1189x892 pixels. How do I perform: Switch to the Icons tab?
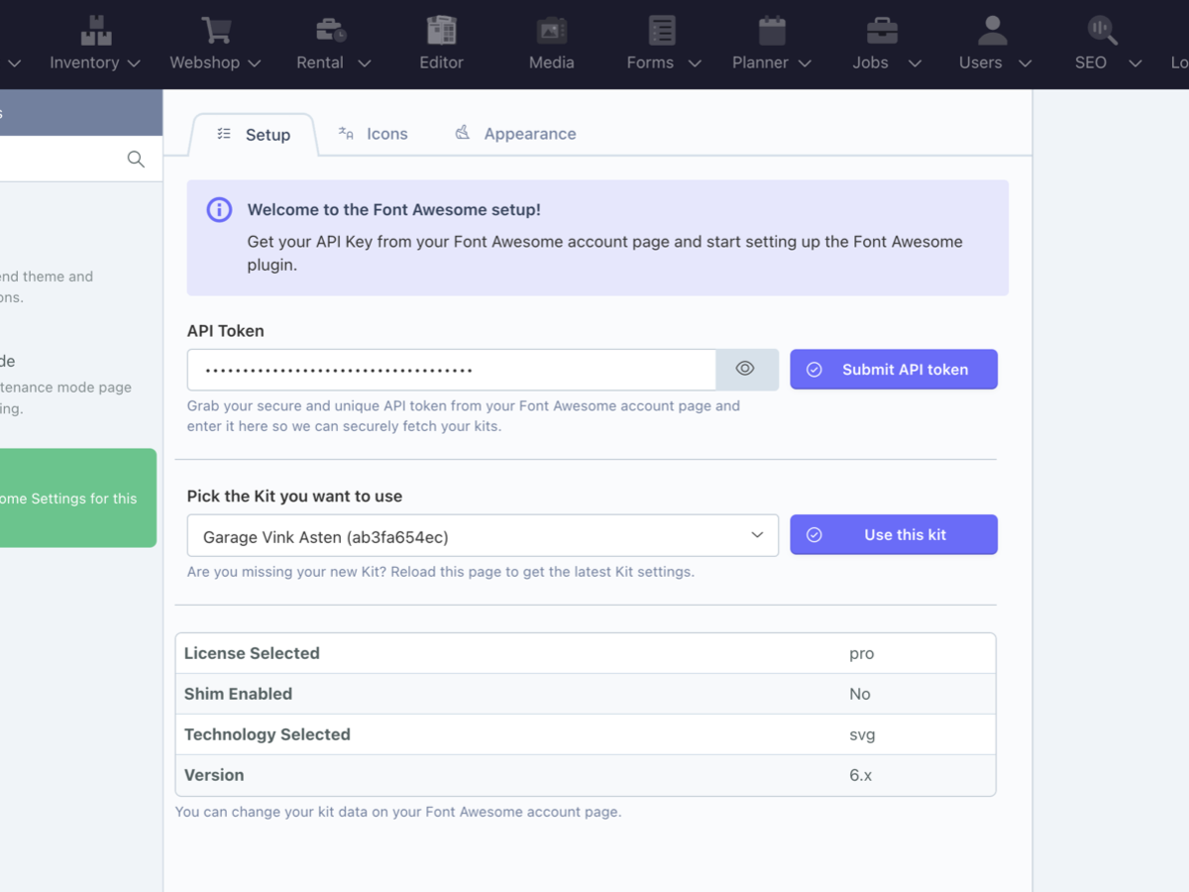click(x=373, y=134)
